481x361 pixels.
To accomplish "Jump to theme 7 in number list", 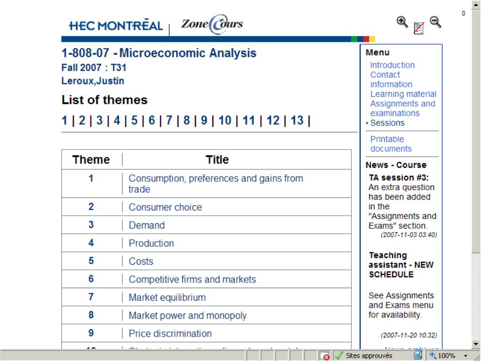I will 169,120.
